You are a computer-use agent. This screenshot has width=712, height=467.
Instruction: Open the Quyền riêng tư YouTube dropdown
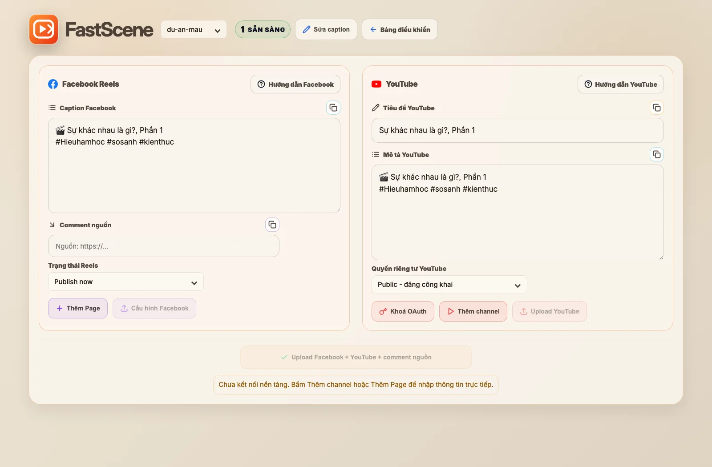point(449,285)
